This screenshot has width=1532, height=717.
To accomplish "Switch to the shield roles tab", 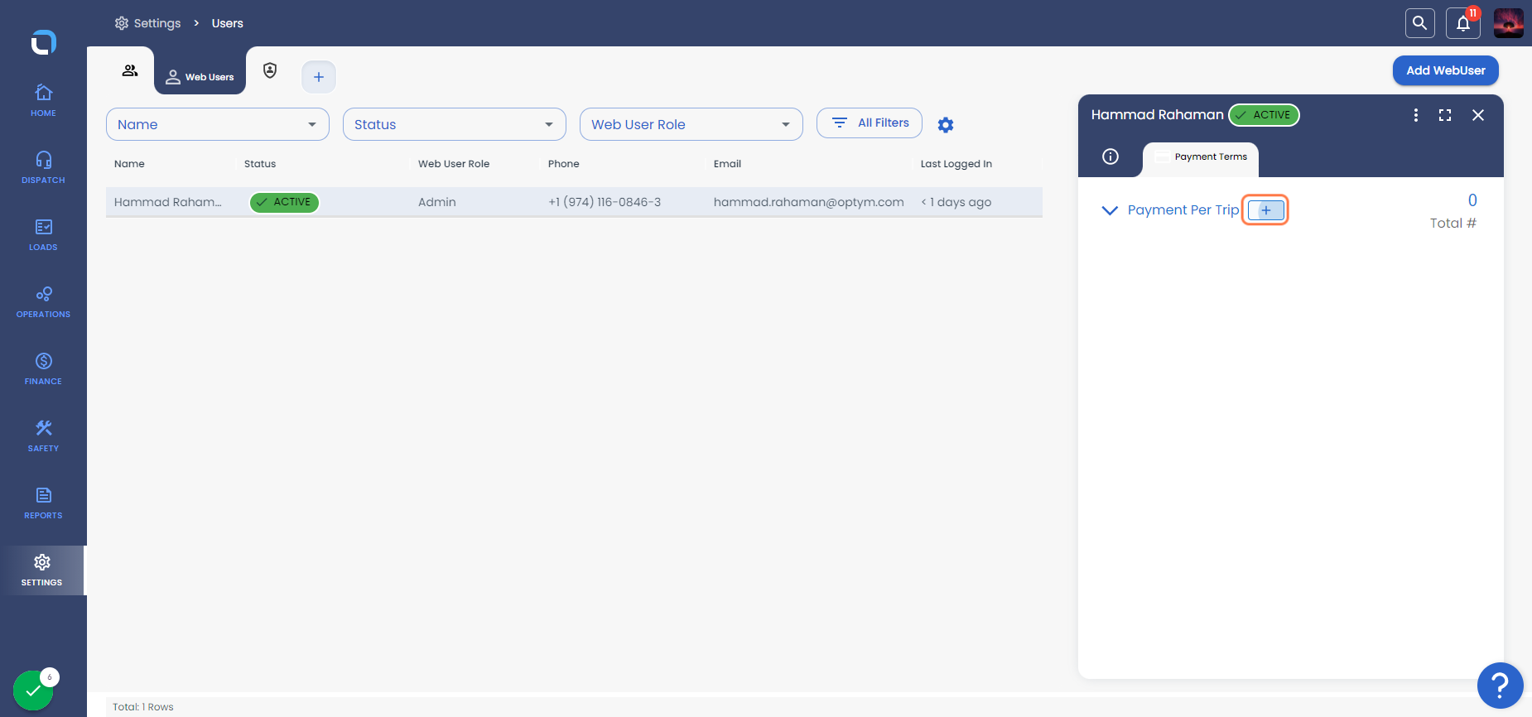I will point(270,70).
